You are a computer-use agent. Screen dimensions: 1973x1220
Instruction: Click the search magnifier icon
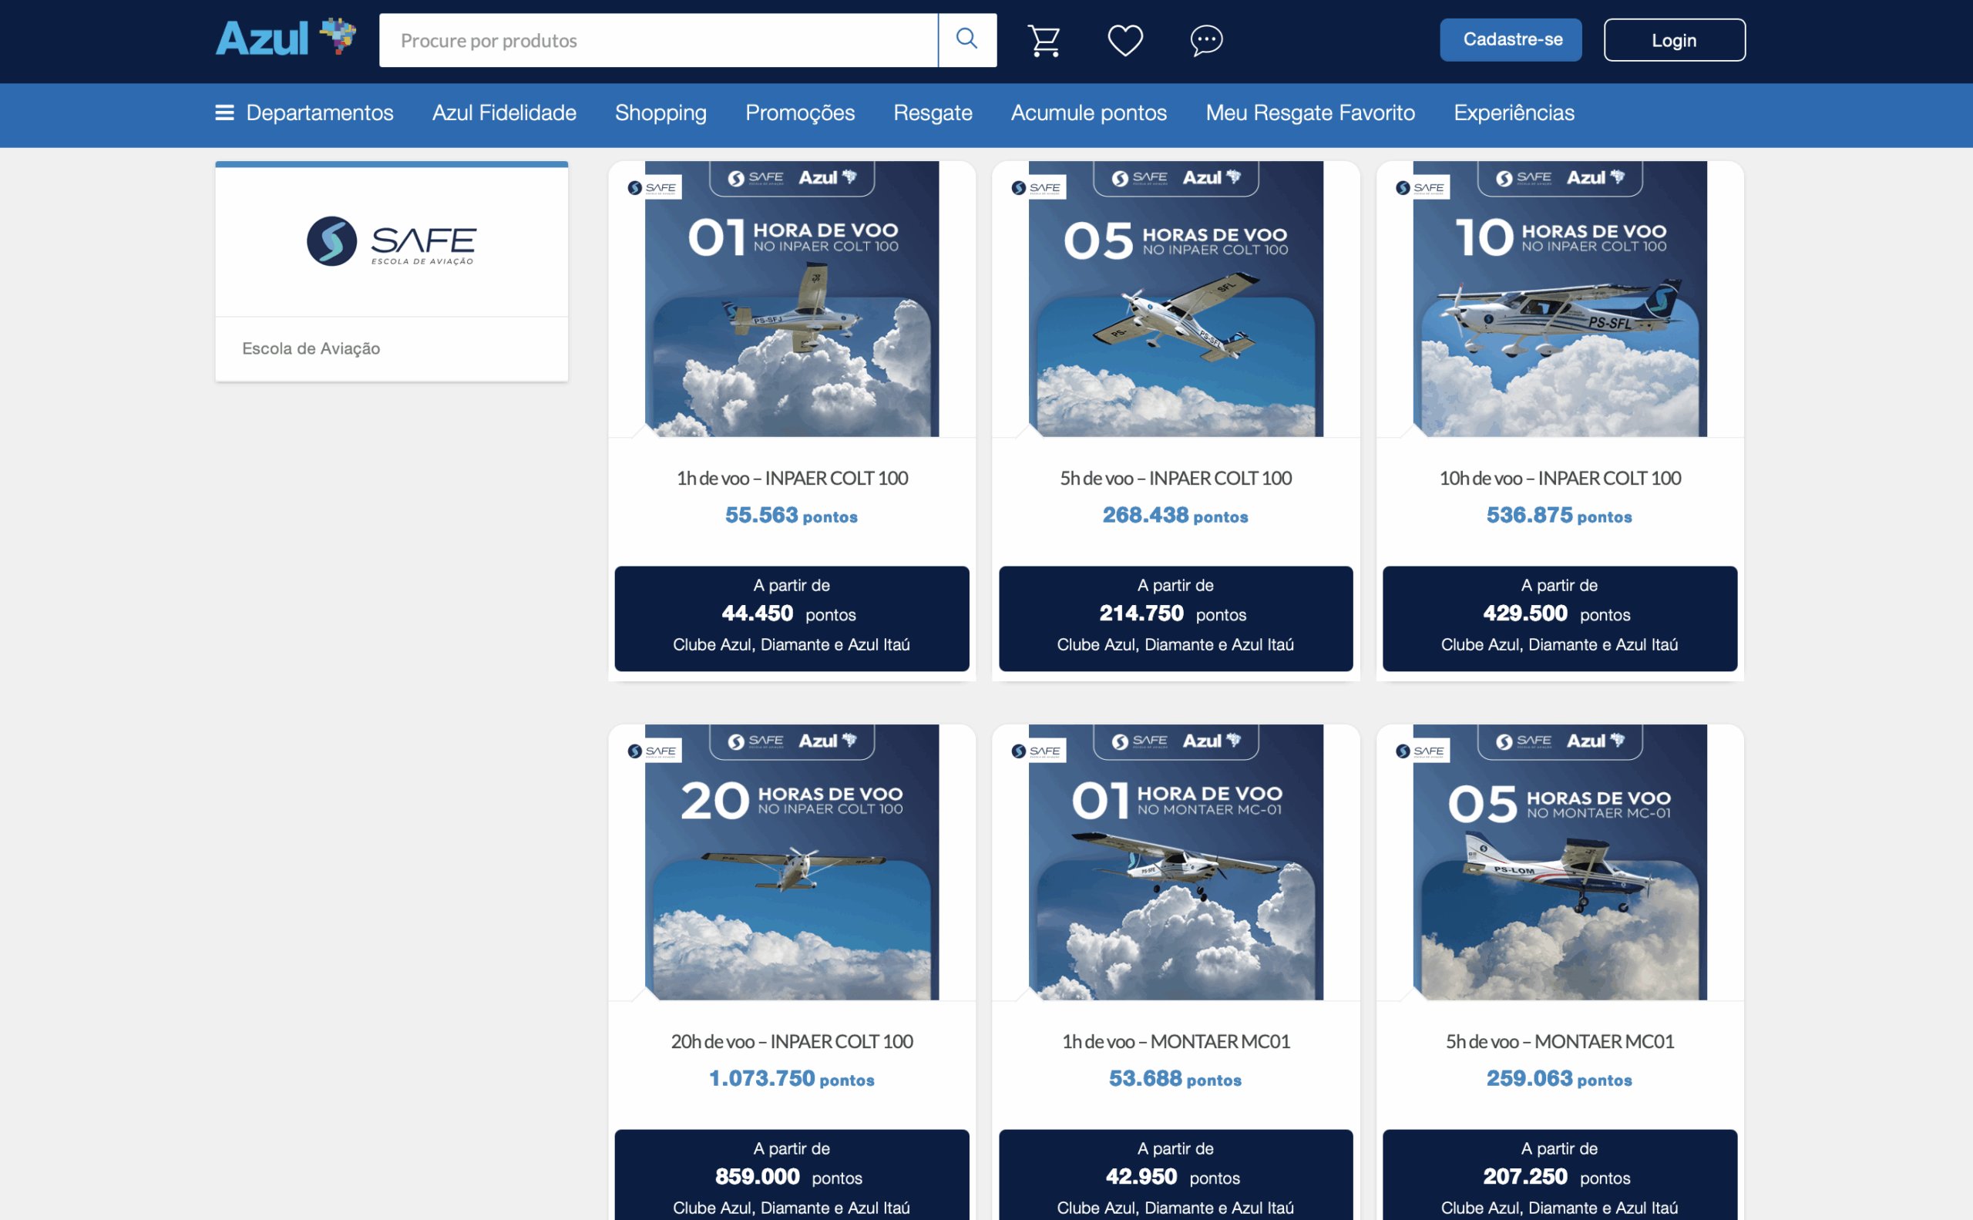coord(966,39)
